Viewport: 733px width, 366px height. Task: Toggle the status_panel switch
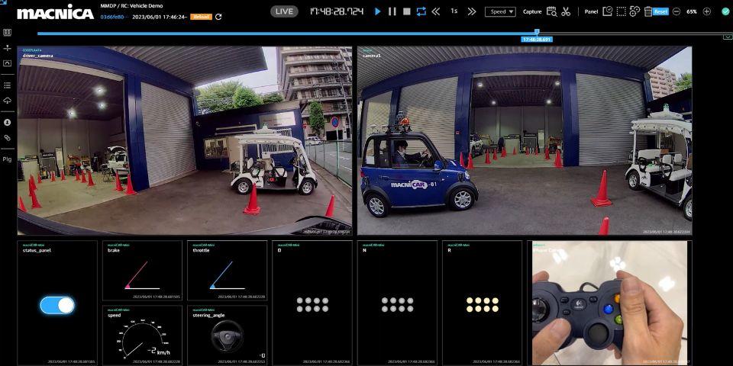pos(57,305)
